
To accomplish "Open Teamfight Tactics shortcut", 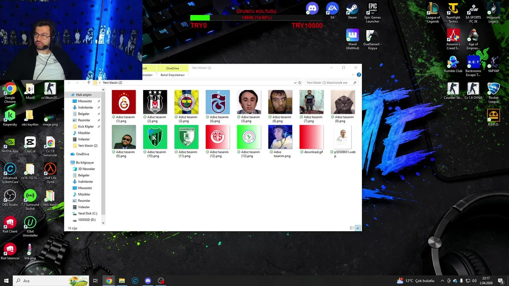I will click(x=453, y=13).
